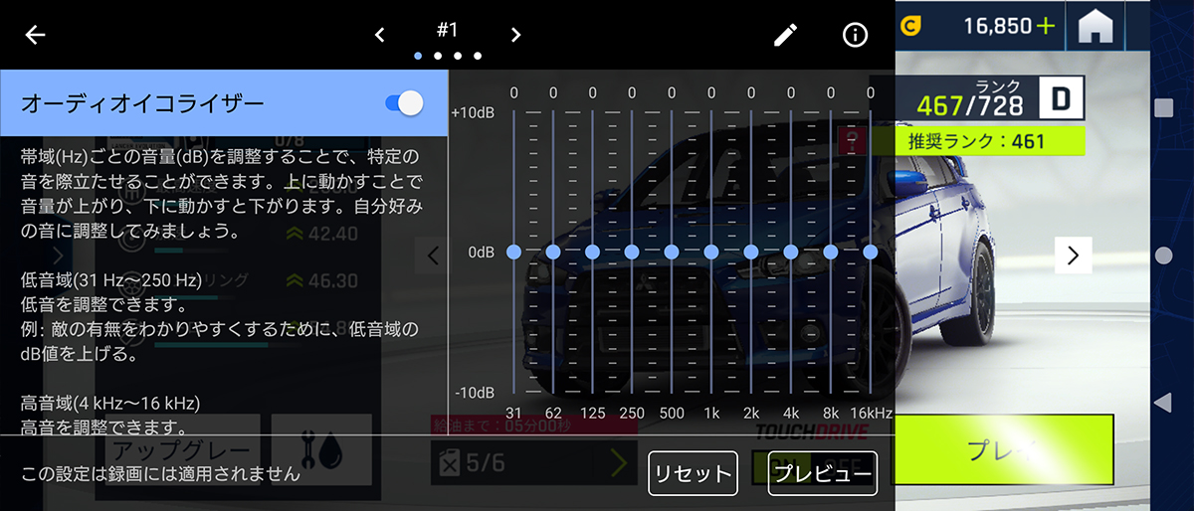This screenshot has width=1194, height=511.
Task: Click the 31 Hz band slider handle
Action: click(x=513, y=253)
